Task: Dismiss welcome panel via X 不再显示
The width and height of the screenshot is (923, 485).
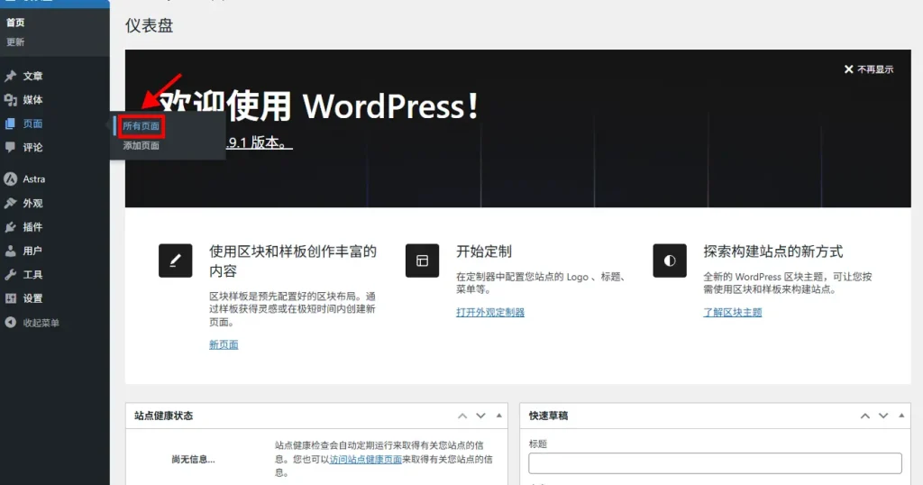Action: pyautogui.click(x=869, y=69)
